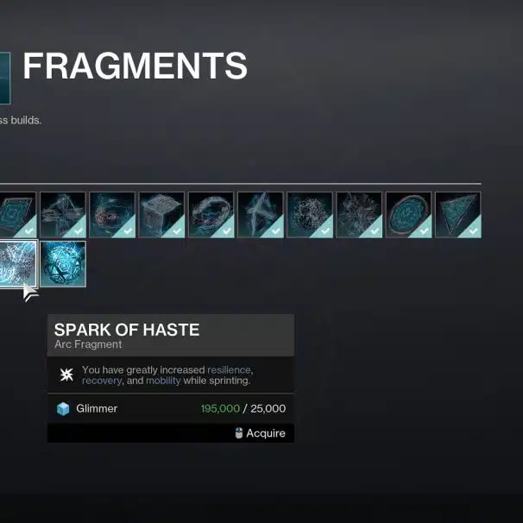Click the teal Fragments header icon
Image resolution: width=523 pixels, height=523 pixels.
tap(5, 78)
